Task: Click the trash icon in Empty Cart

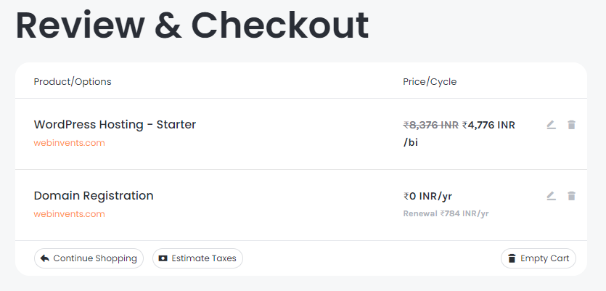Action: (x=512, y=258)
